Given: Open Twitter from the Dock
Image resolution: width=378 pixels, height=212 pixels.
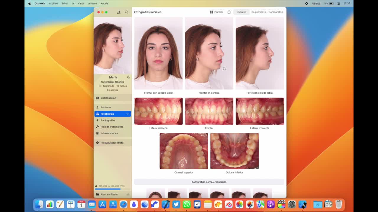Looking at the screenshot, I should click(176, 204).
